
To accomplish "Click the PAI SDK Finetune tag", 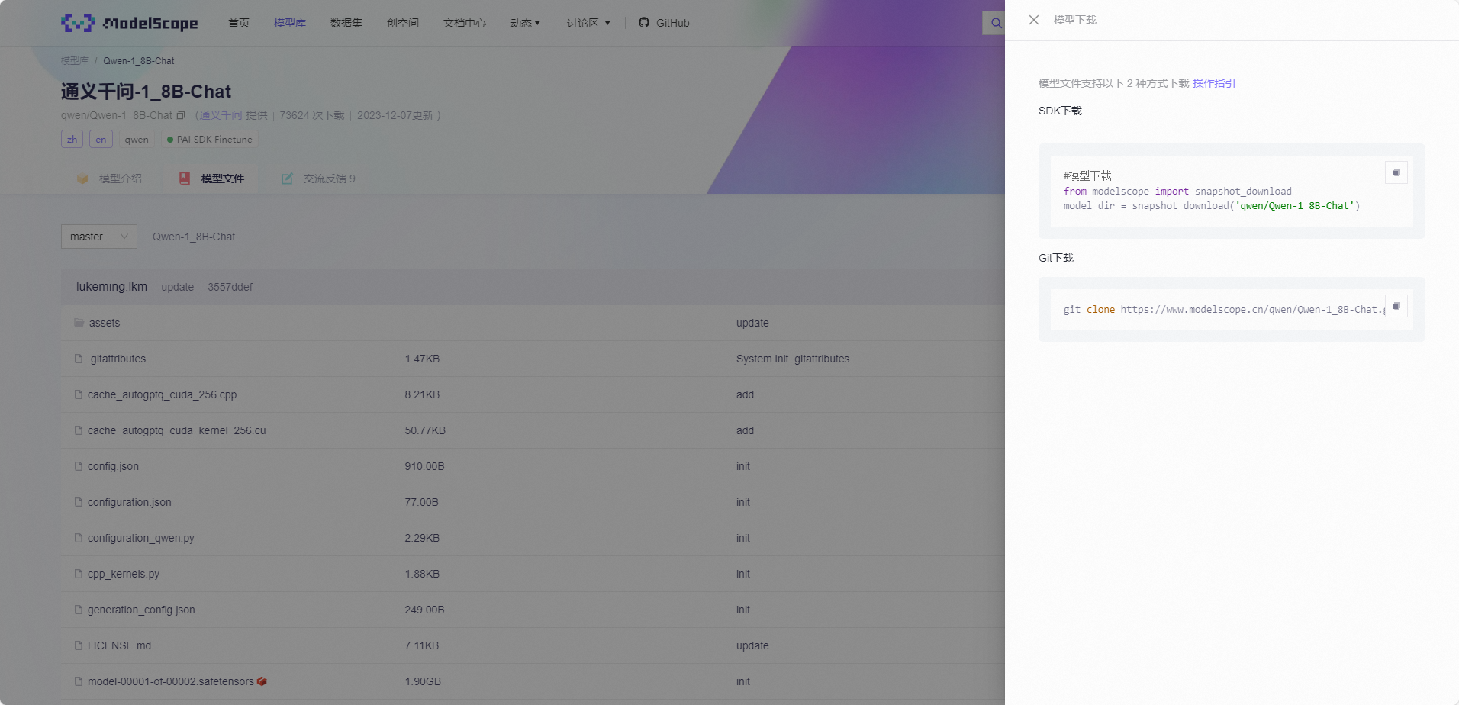I will pyautogui.click(x=209, y=139).
